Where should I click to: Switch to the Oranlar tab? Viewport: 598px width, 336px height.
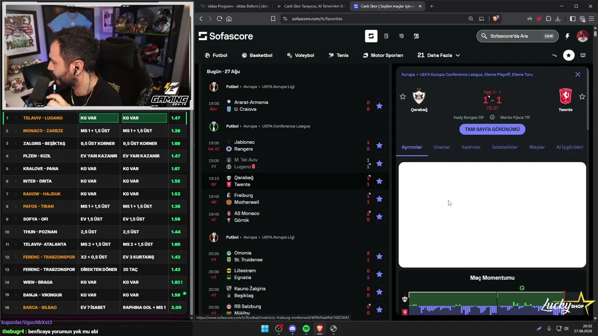point(441,147)
